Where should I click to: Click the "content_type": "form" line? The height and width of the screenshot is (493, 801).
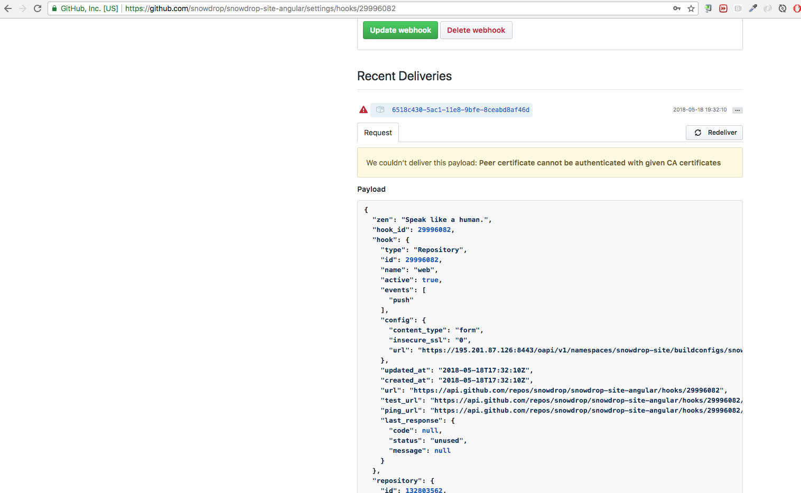click(x=436, y=330)
